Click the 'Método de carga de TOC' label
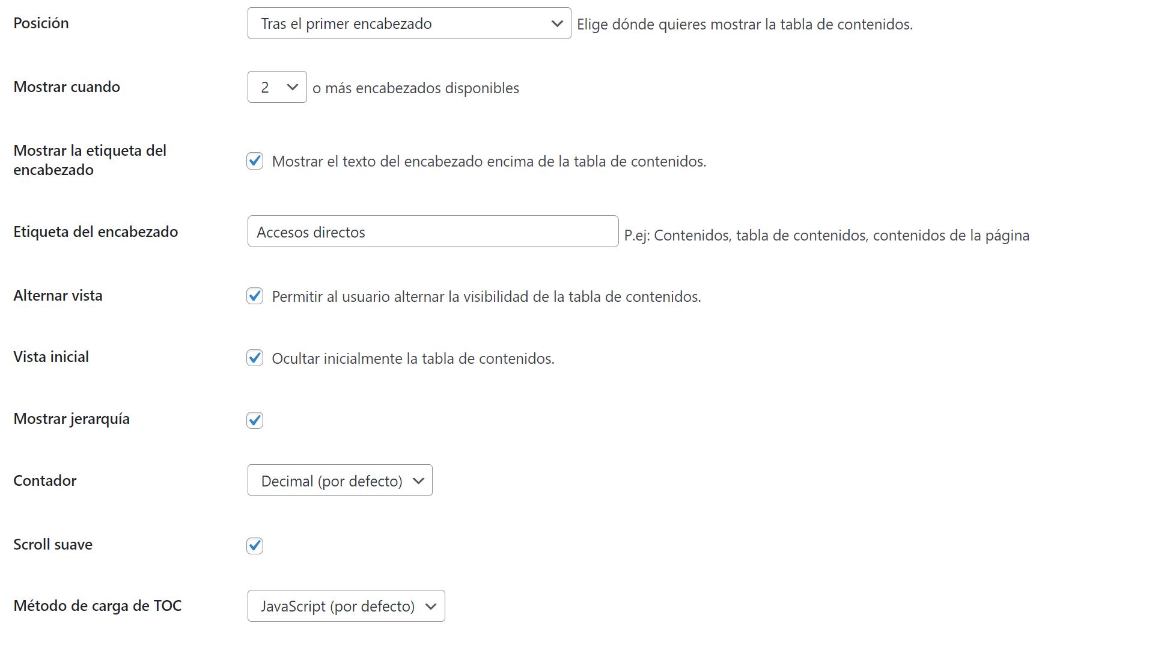1173x659 pixels. 97,606
